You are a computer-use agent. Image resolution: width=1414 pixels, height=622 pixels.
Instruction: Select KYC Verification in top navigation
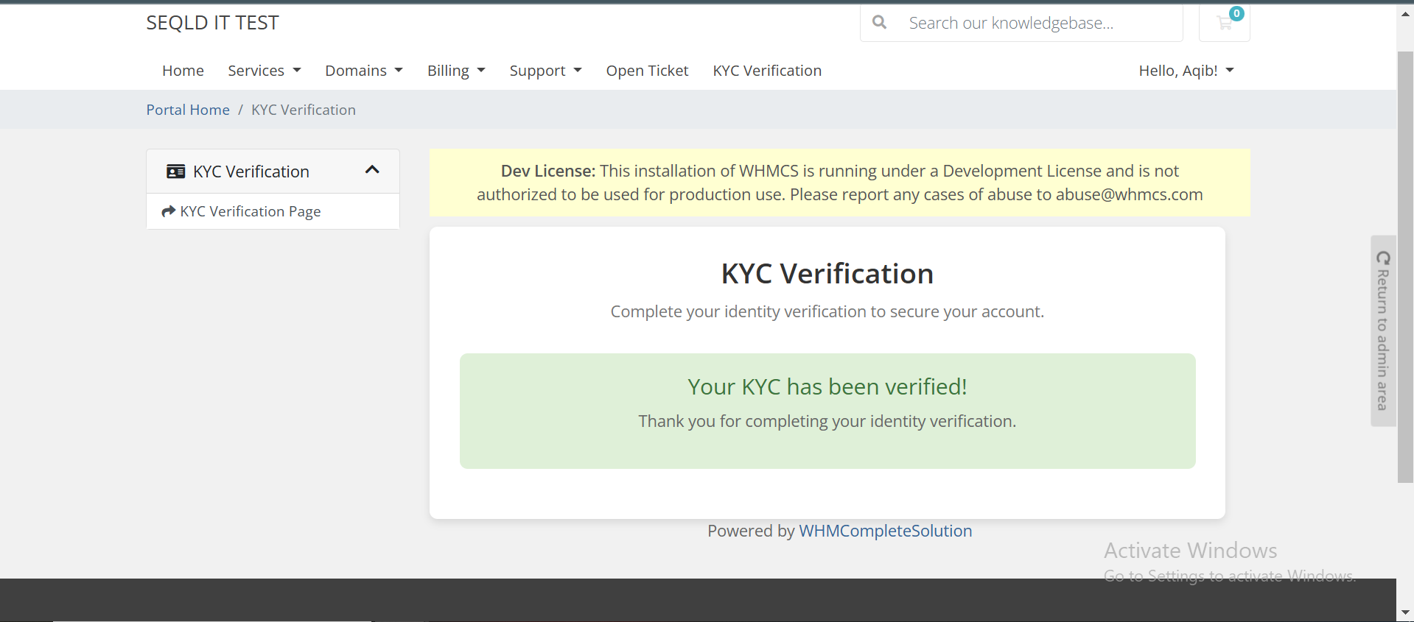tap(767, 71)
